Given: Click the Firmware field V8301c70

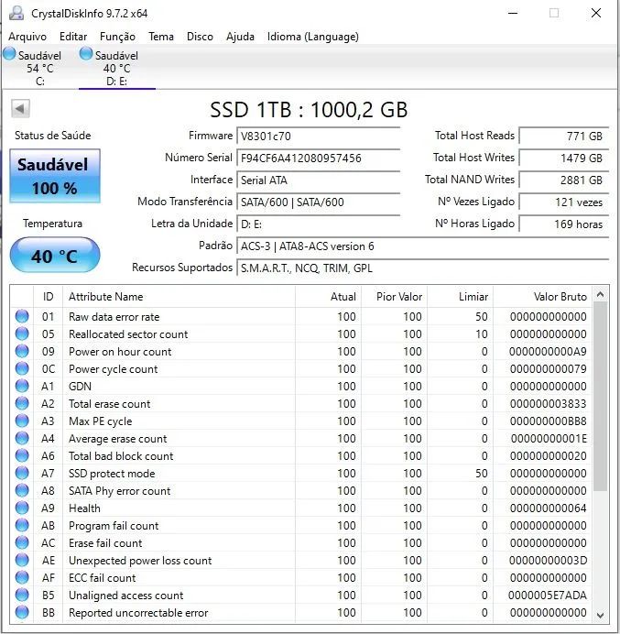Looking at the screenshot, I should [x=318, y=137].
